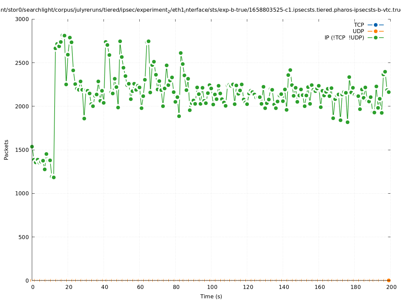Viewport: 401px width, 301px height.
Task: Select the orange UDP data point at plot end
Action: (389, 280)
